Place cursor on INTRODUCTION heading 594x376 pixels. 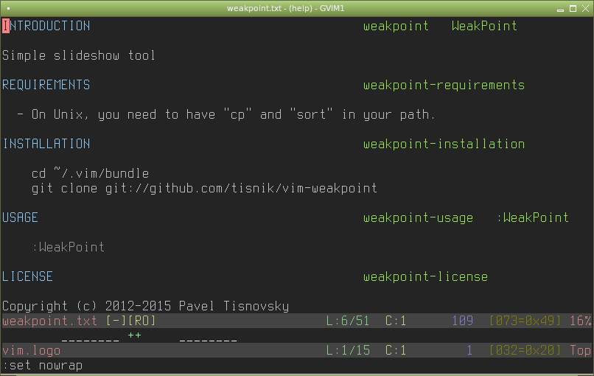tap(46, 26)
